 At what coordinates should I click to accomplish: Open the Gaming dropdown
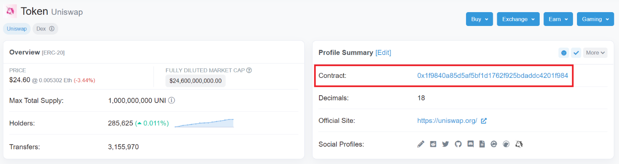596,19
